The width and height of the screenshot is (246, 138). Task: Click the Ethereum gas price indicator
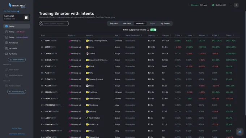point(198,5)
